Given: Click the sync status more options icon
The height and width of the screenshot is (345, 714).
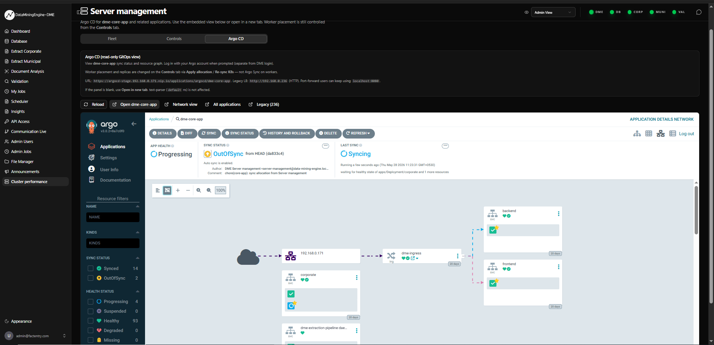Looking at the screenshot, I should coord(325,146).
